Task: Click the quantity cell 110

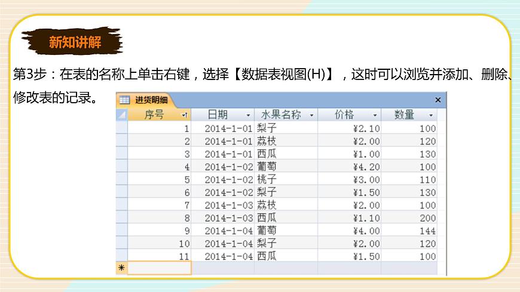Action: (409, 179)
